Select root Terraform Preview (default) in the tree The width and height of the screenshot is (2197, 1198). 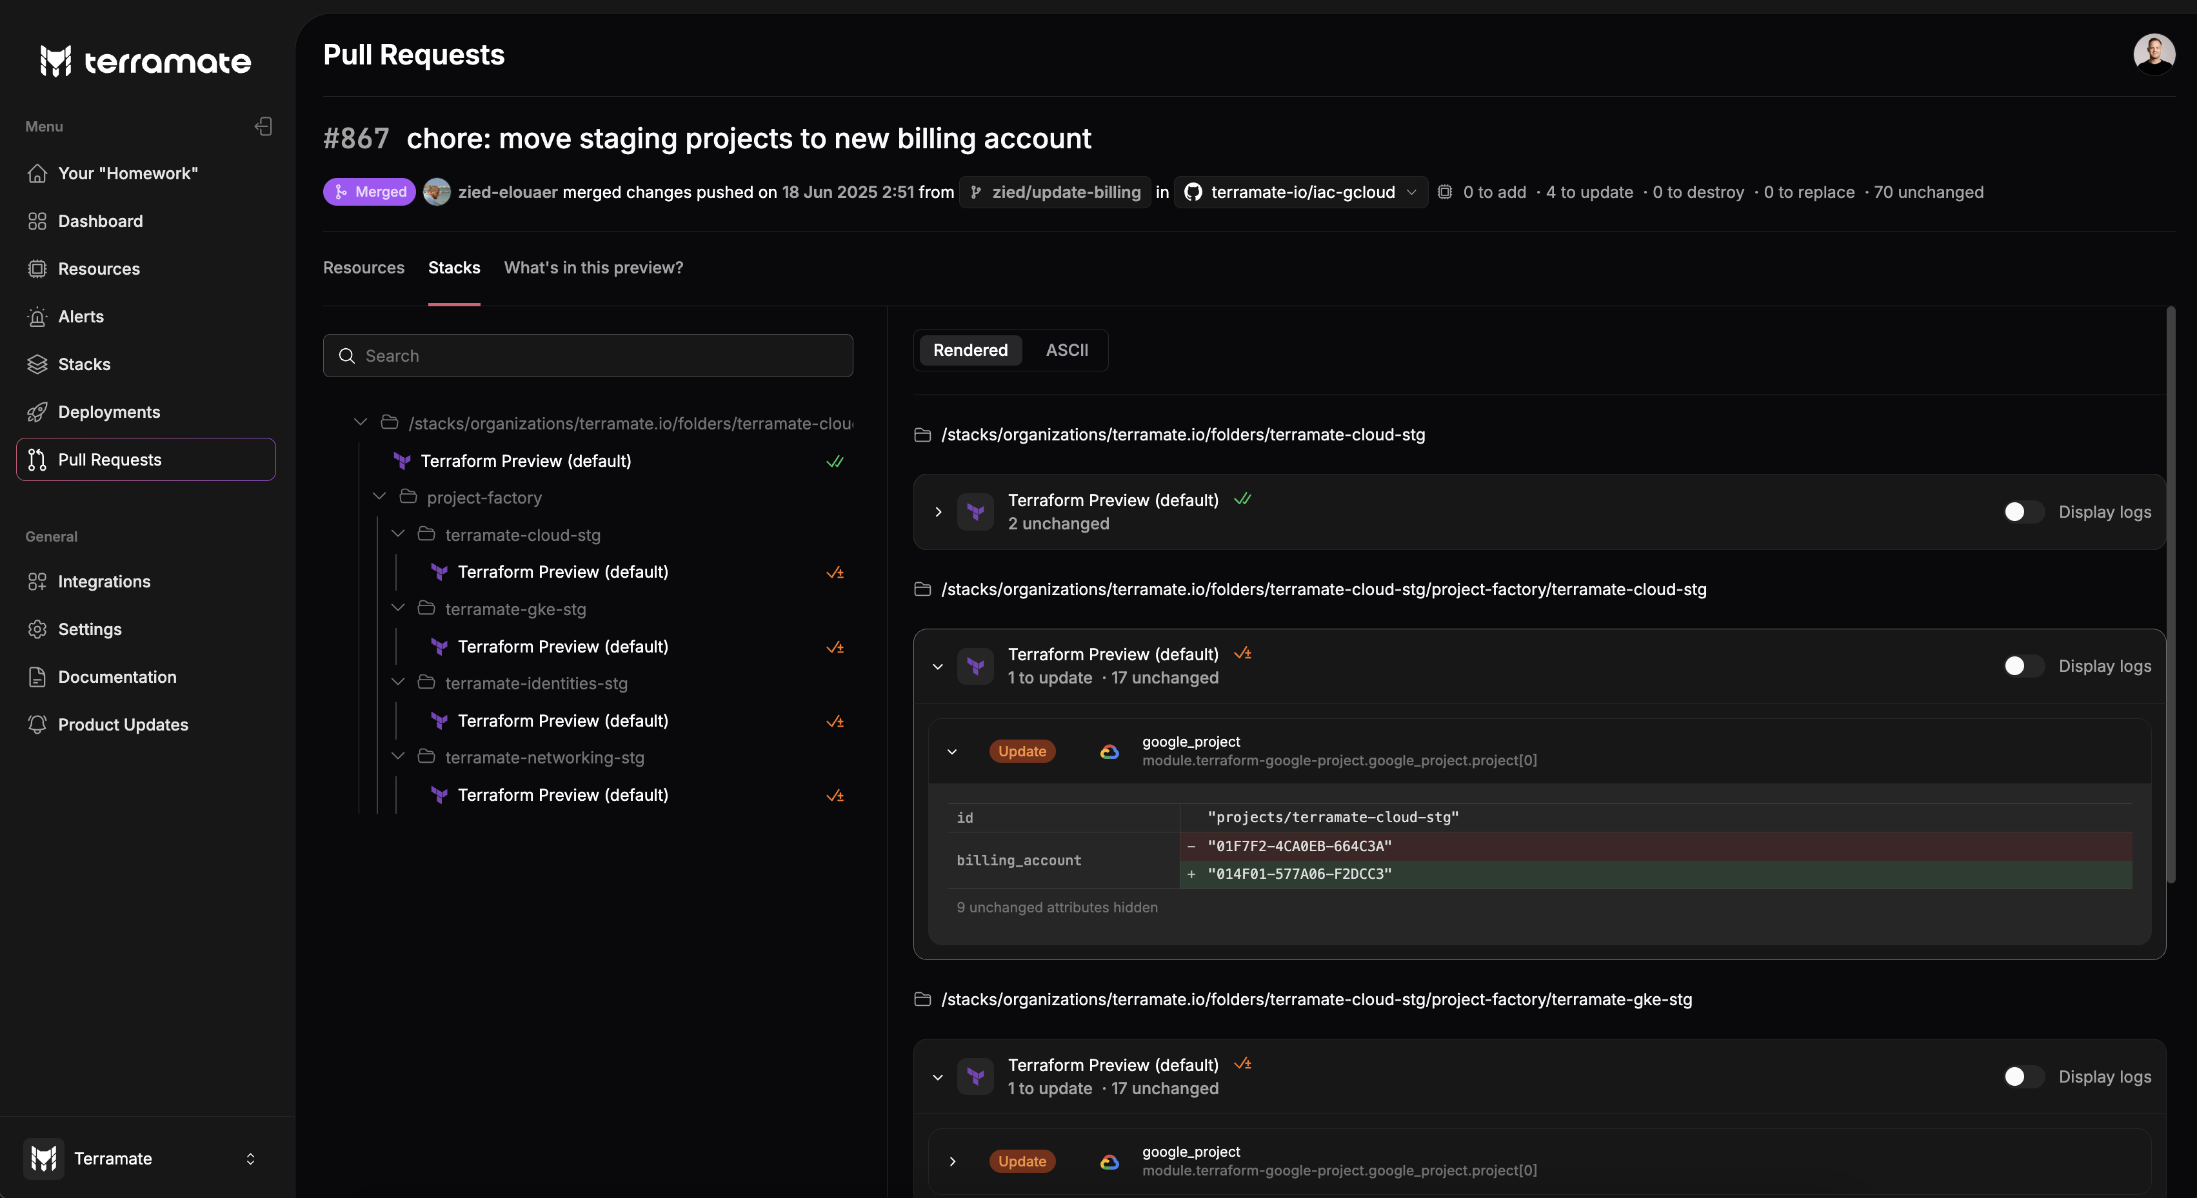(x=525, y=461)
